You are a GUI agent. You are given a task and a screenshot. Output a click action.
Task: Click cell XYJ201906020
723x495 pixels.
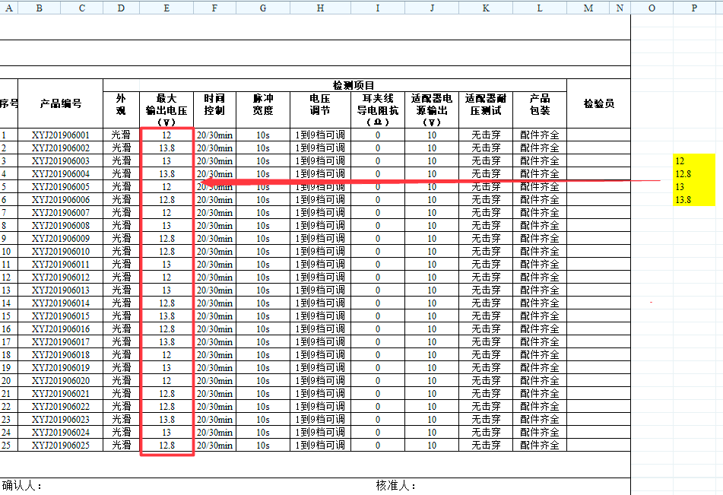tap(60, 381)
